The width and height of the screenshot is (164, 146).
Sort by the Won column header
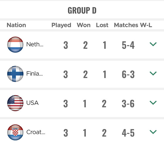click(83, 25)
